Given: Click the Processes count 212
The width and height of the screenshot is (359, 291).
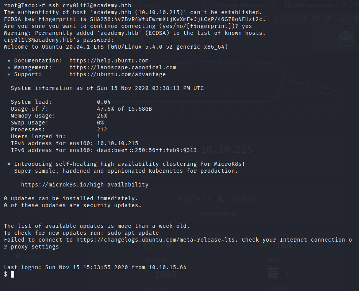Looking at the screenshot, I should [102, 129].
